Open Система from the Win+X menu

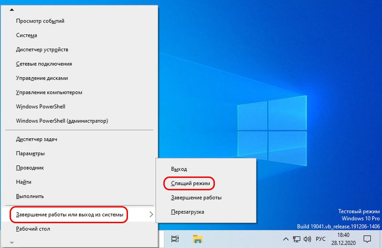tap(79, 35)
